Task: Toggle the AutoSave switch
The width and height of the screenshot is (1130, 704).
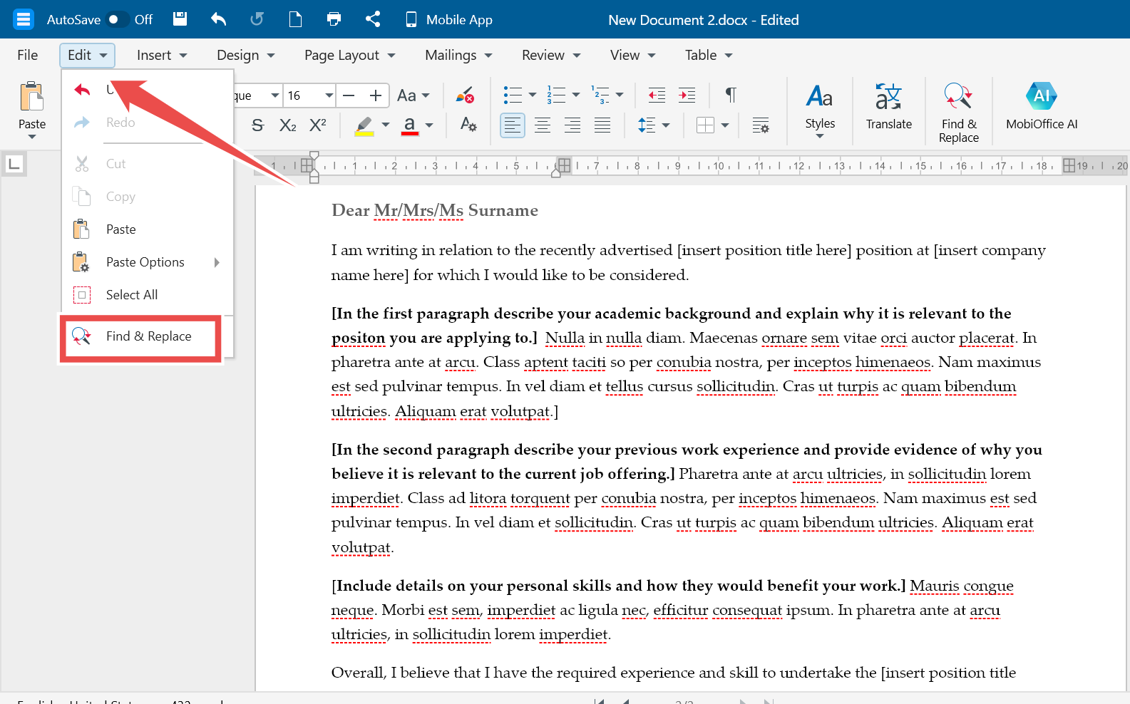Action: (118, 19)
